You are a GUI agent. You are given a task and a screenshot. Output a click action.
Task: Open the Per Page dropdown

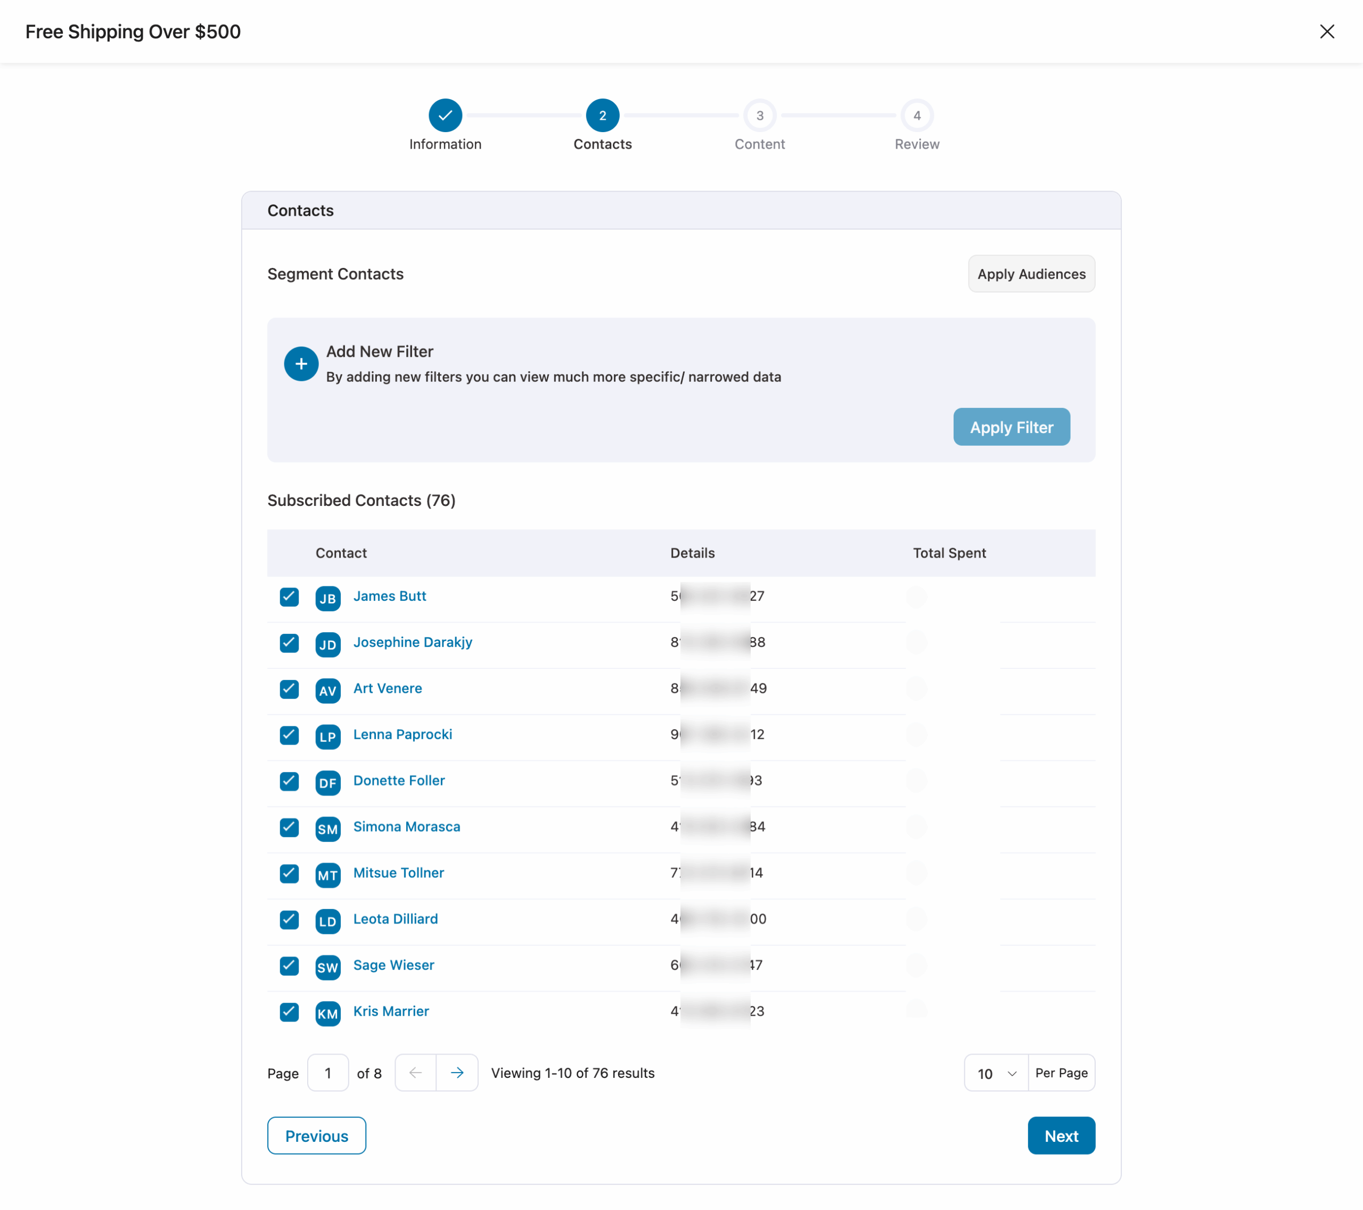point(995,1073)
